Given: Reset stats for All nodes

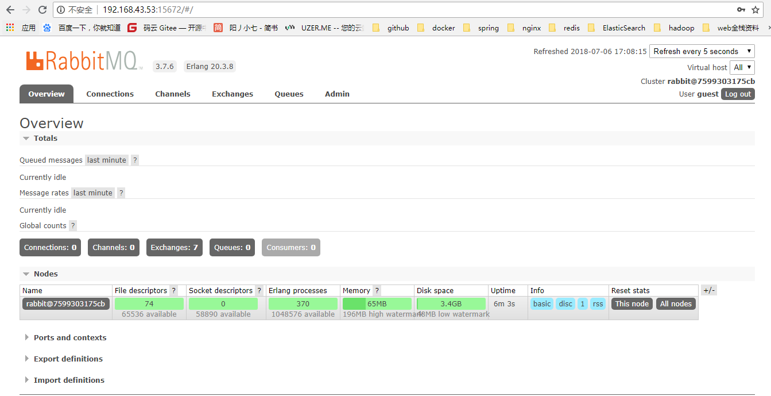Looking at the screenshot, I should [x=676, y=304].
